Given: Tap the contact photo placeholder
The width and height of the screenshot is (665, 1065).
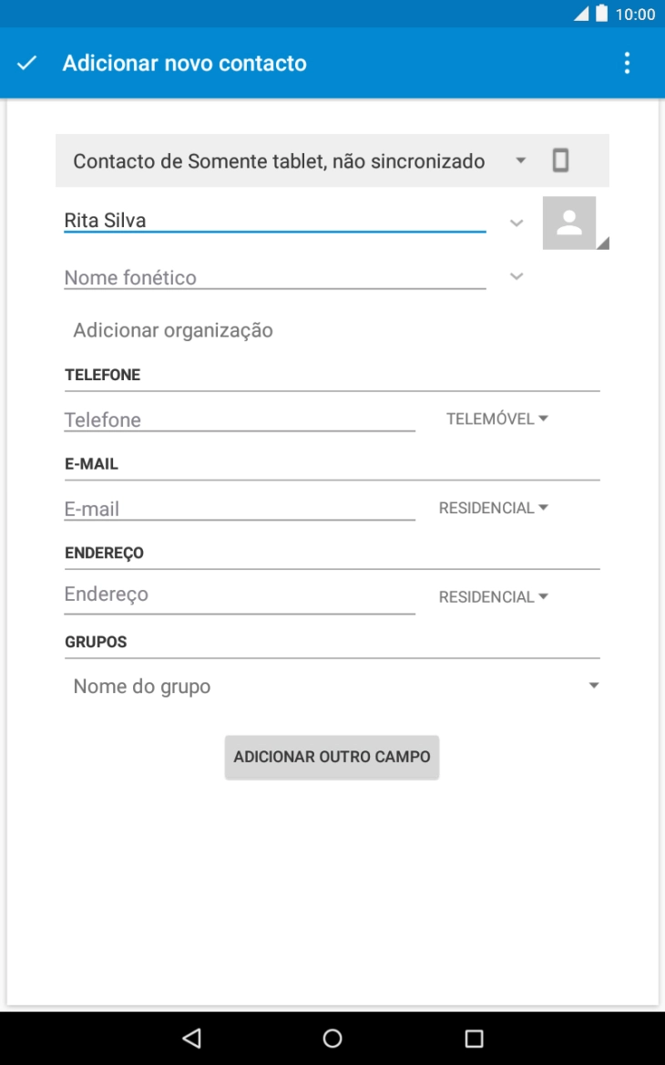Looking at the screenshot, I should (x=569, y=222).
